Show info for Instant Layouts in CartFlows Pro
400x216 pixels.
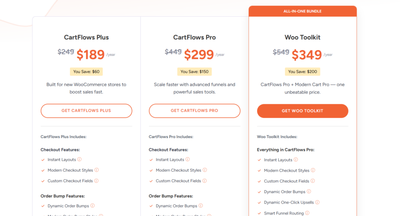(x=187, y=160)
